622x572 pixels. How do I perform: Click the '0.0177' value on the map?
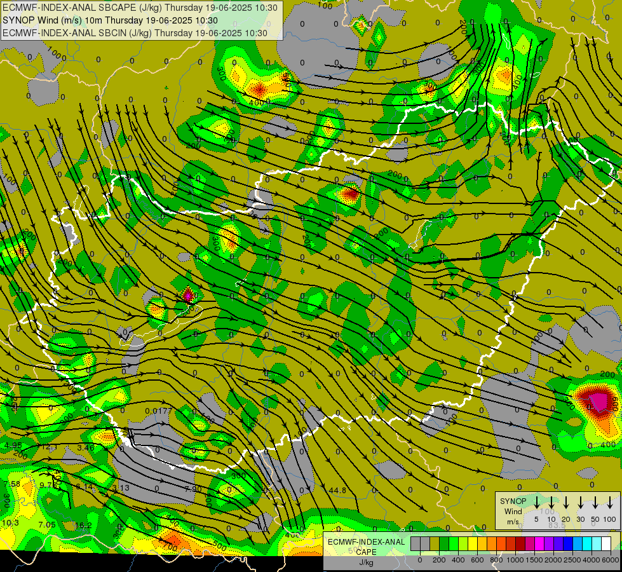tap(159, 411)
